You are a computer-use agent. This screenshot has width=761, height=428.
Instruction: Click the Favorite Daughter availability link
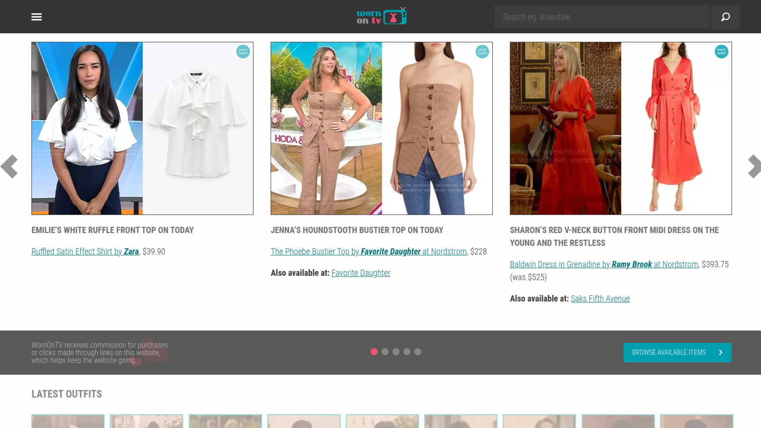coord(361,273)
